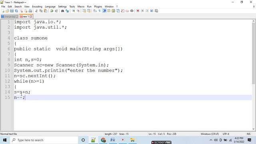Close the new 1 tab with X
This screenshot has height=144, width=256.
click(31, 16)
